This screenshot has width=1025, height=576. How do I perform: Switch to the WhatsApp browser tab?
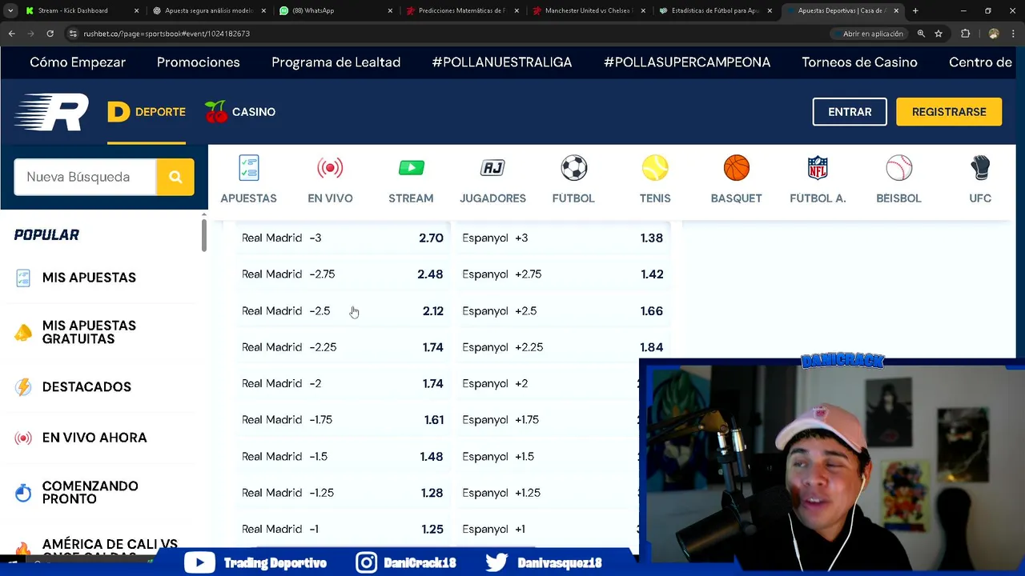[336, 10]
